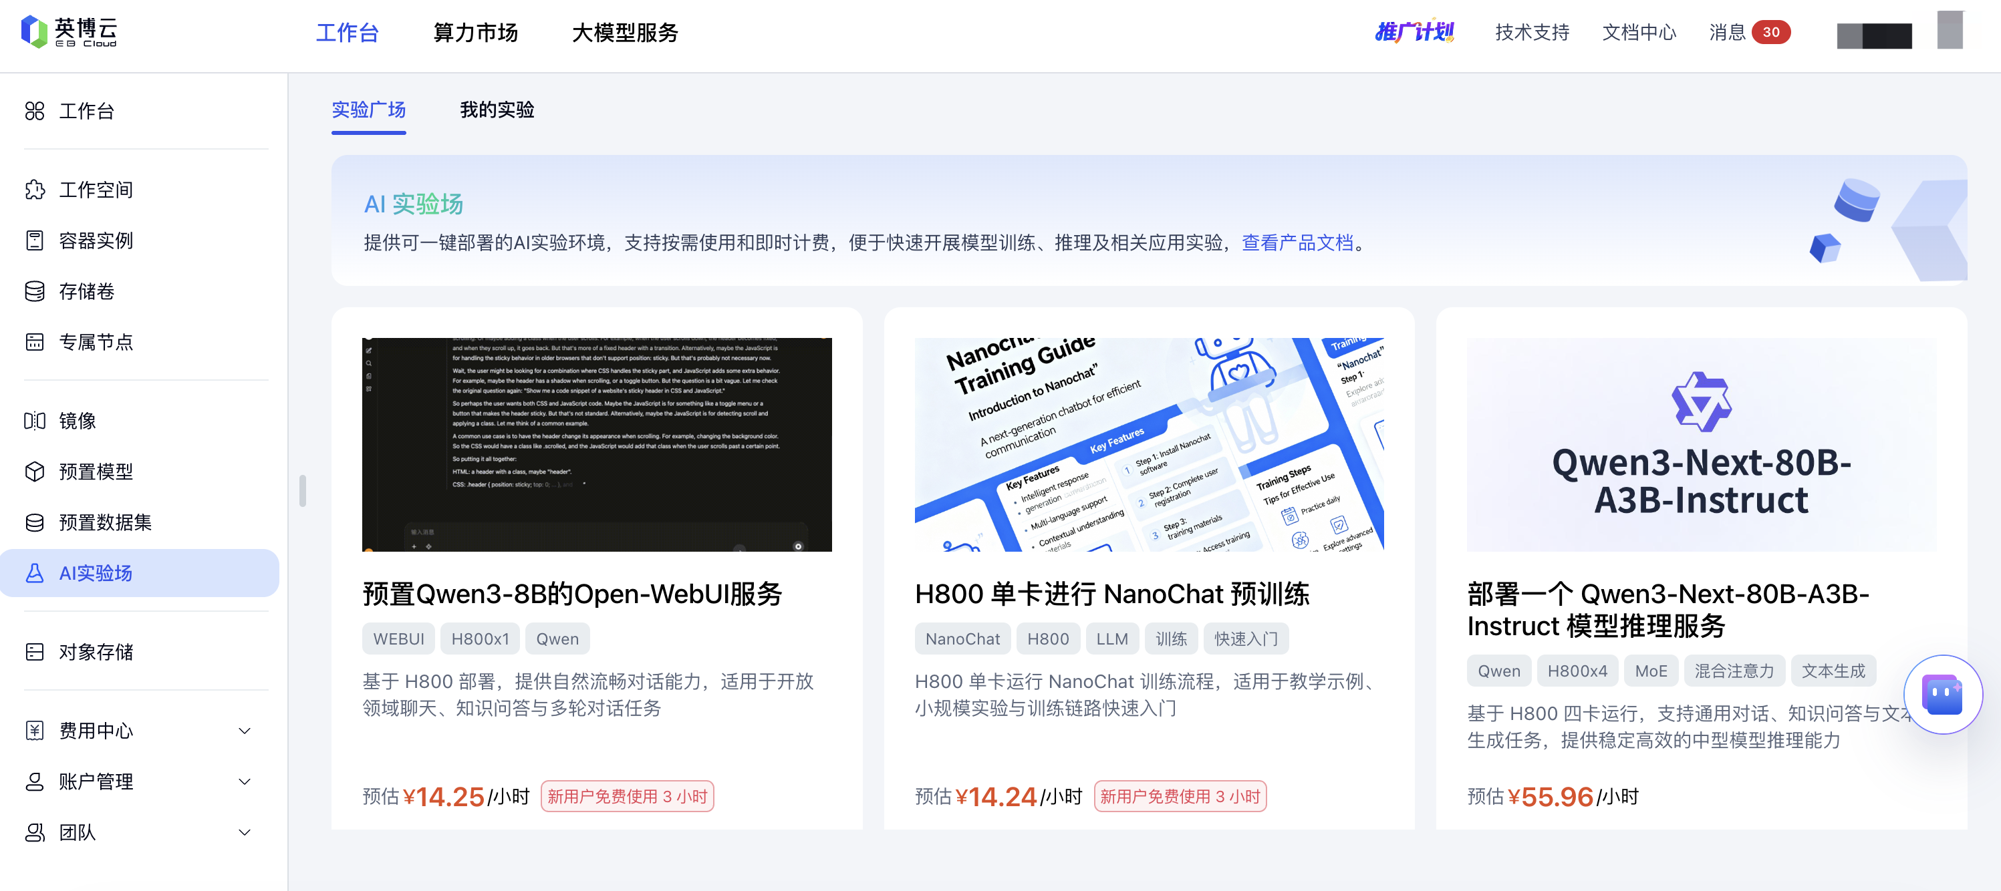2001x891 pixels.
Task: Click the 工作空间 puzzle icon
Action: 34,190
